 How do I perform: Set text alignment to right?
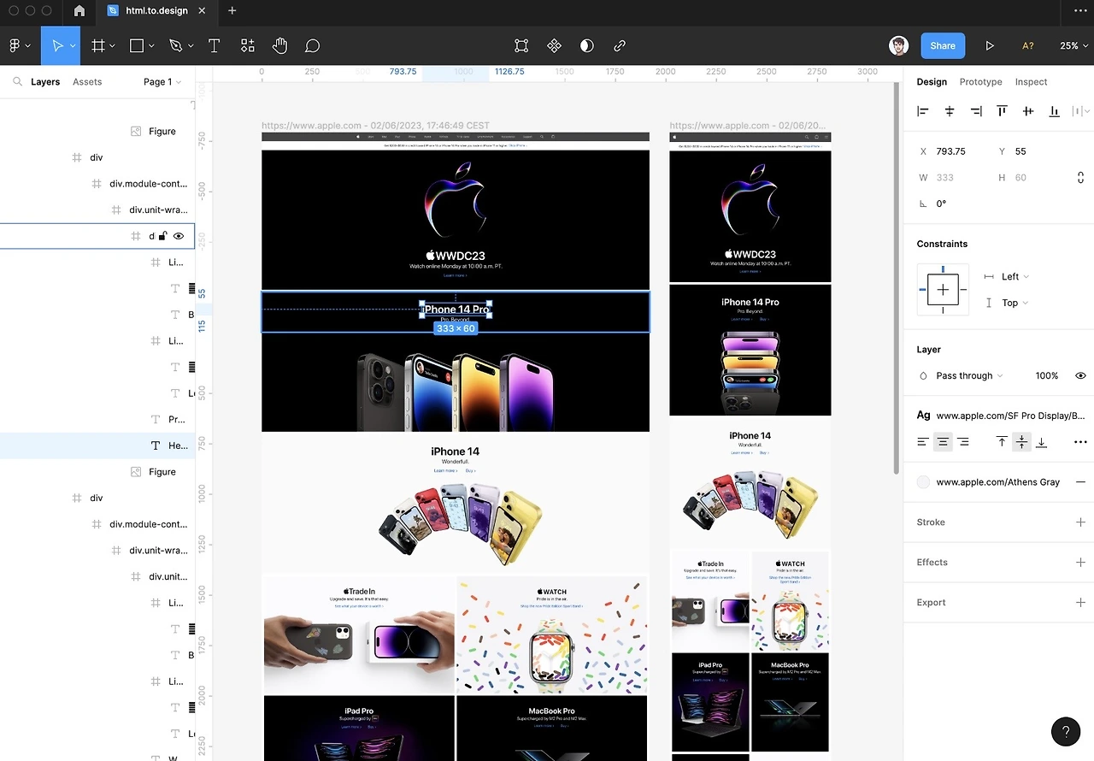click(963, 442)
